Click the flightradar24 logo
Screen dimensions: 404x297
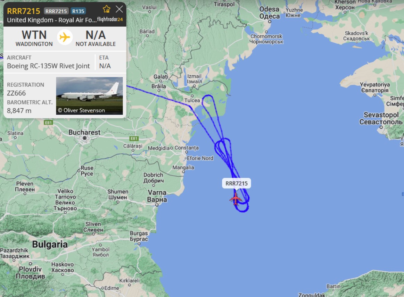pyautogui.click(x=110, y=19)
